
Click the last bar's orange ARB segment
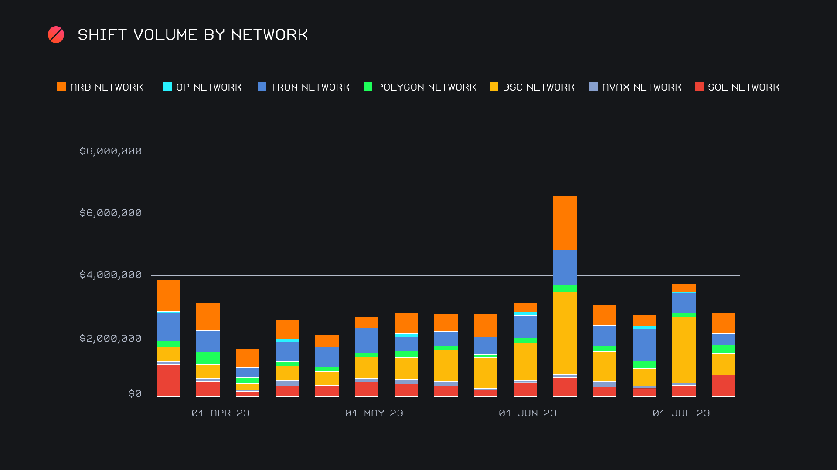[724, 323]
